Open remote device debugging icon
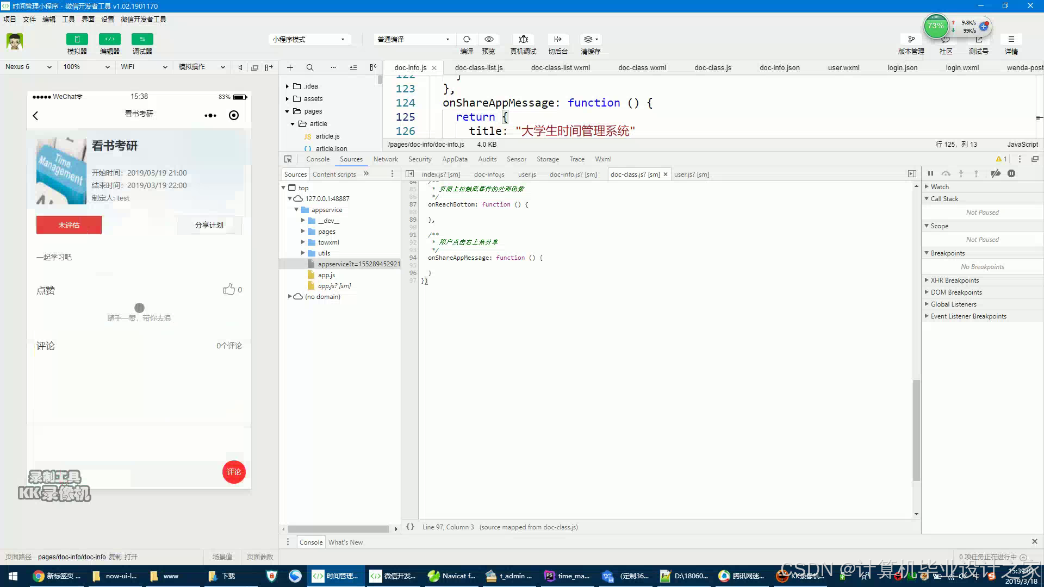1044x587 pixels. 523,39
